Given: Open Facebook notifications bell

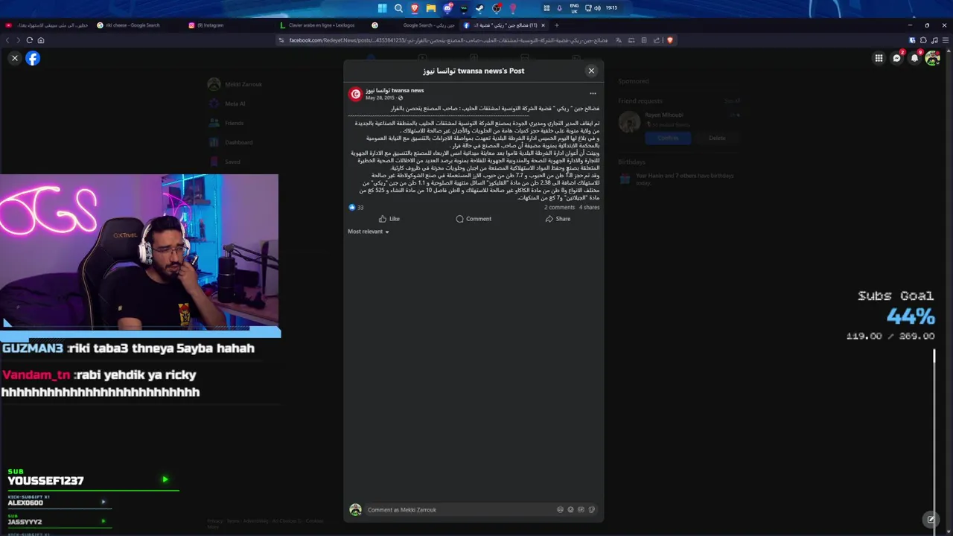Looking at the screenshot, I should pos(915,58).
